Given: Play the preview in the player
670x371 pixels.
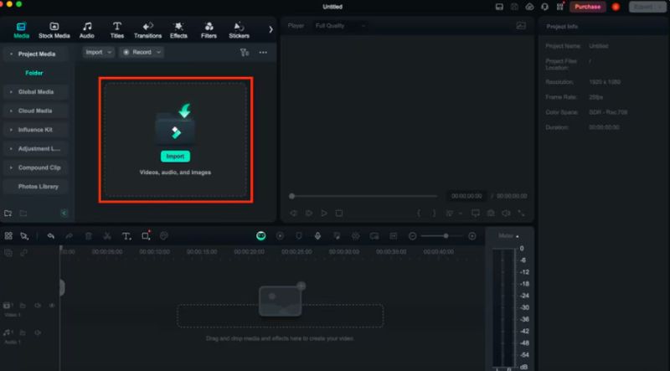Looking at the screenshot, I should click(x=324, y=213).
